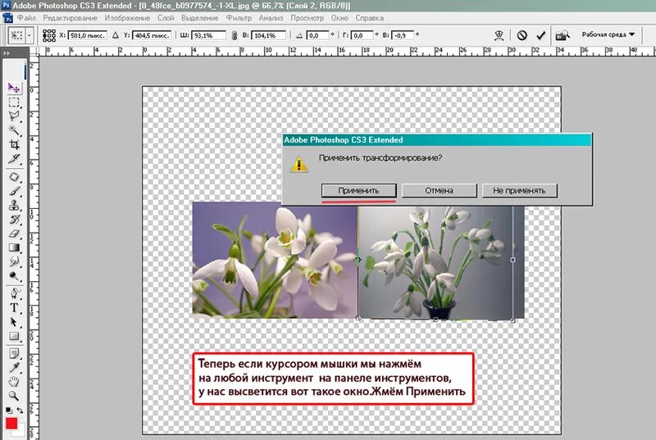Viewport: 656px width, 440px height.
Task: Click the width field 93,1%
Action: pos(208,35)
